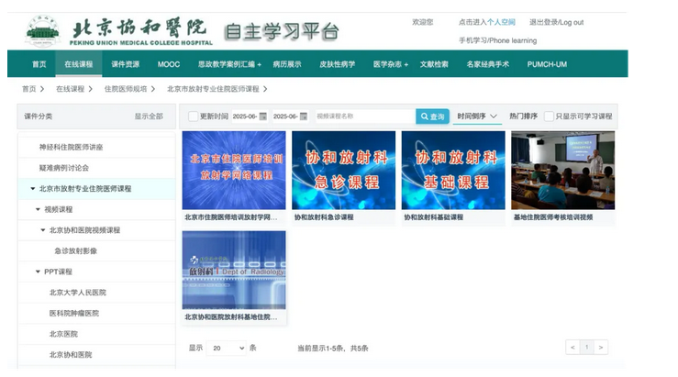Select 医科院肿瘤医院 tree item
Viewport: 678px width, 377px height.
(x=74, y=313)
